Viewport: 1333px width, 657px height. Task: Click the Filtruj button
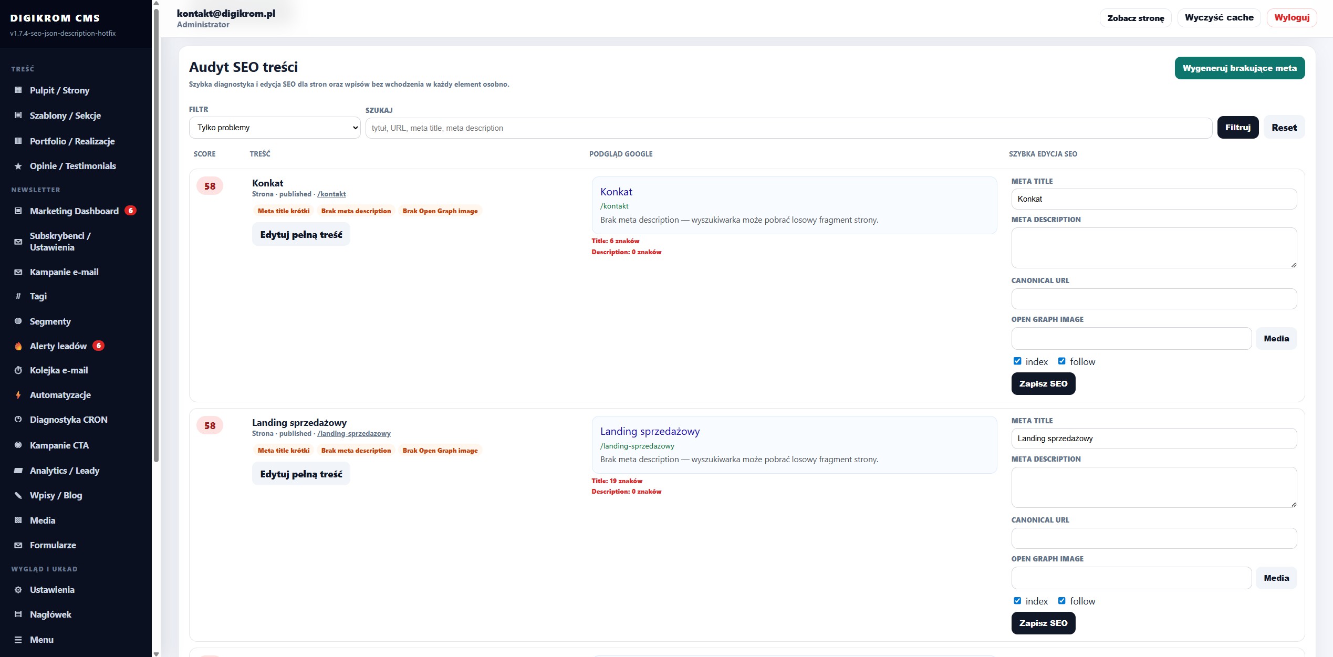[x=1238, y=128]
